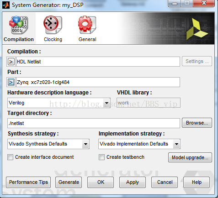Click the Apply button
The height and width of the screenshot is (198, 218).
point(133,182)
